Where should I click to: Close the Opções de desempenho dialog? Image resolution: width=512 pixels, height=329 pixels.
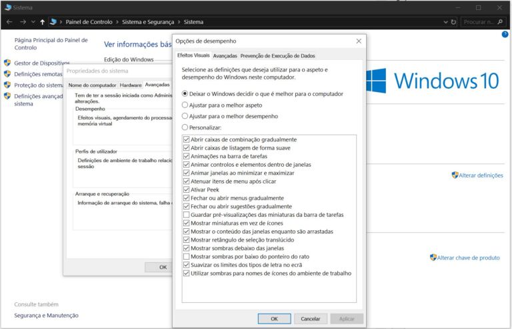click(x=359, y=41)
